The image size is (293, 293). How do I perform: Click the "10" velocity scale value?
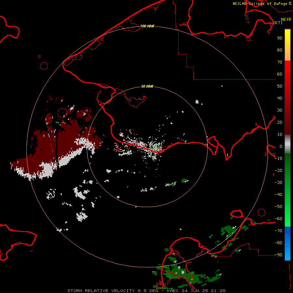tap(280, 134)
